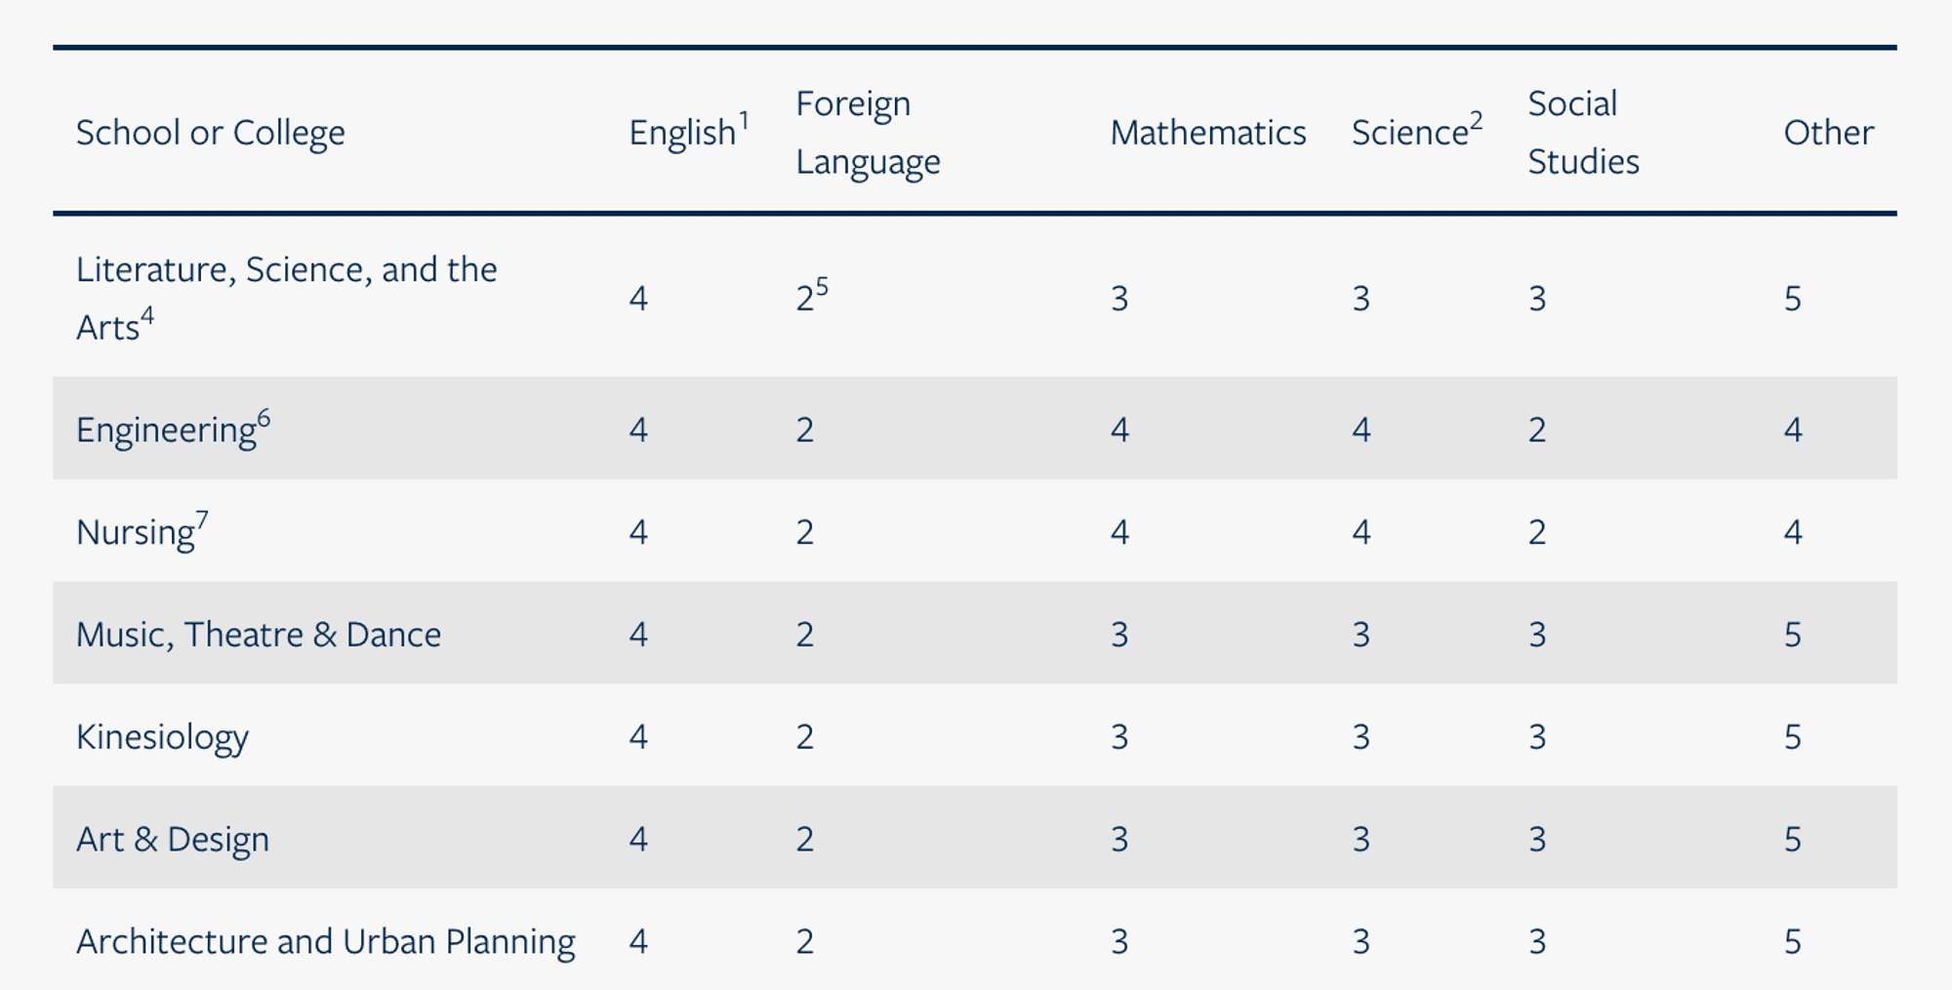Click footnote 7 next to Nursing
The image size is (1952, 990).
coord(202,519)
